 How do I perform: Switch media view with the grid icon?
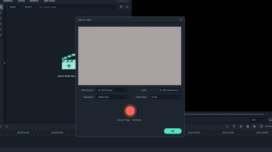click(x=127, y=7)
